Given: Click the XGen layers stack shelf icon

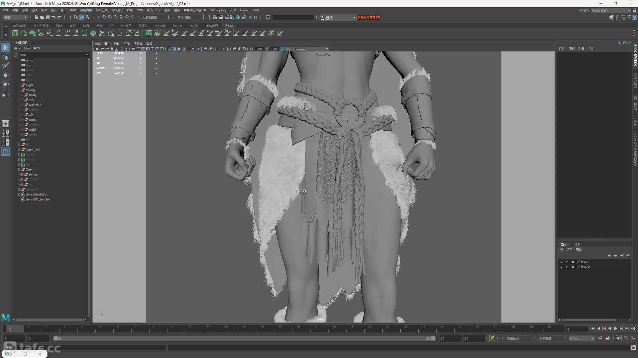Looking at the screenshot, I should (x=93, y=33).
